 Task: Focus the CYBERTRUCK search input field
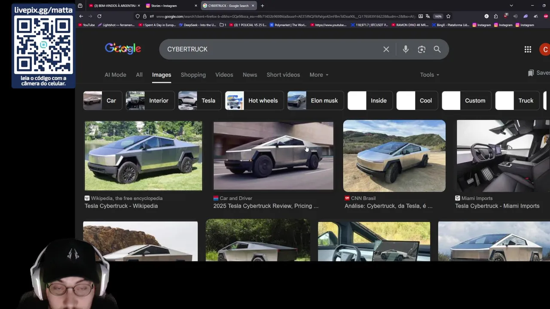(x=271, y=49)
